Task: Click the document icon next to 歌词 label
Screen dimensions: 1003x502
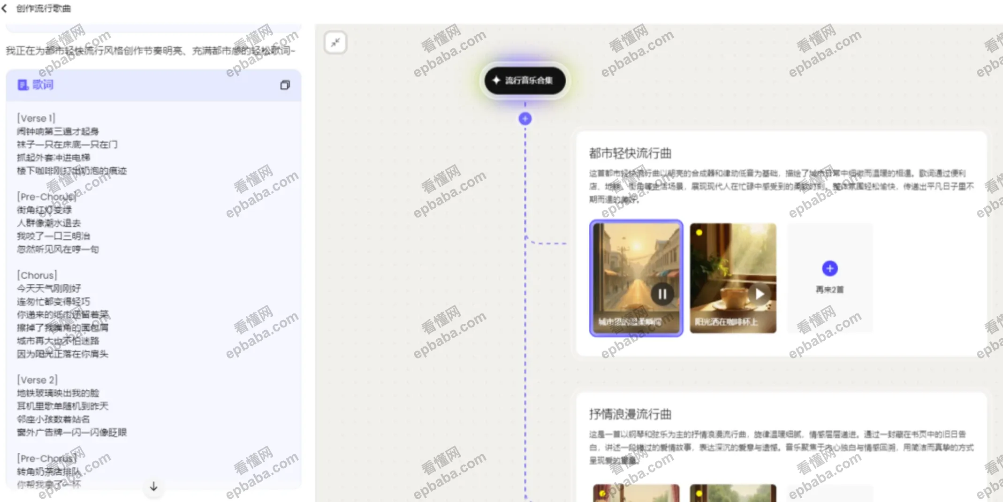Action: [x=22, y=85]
